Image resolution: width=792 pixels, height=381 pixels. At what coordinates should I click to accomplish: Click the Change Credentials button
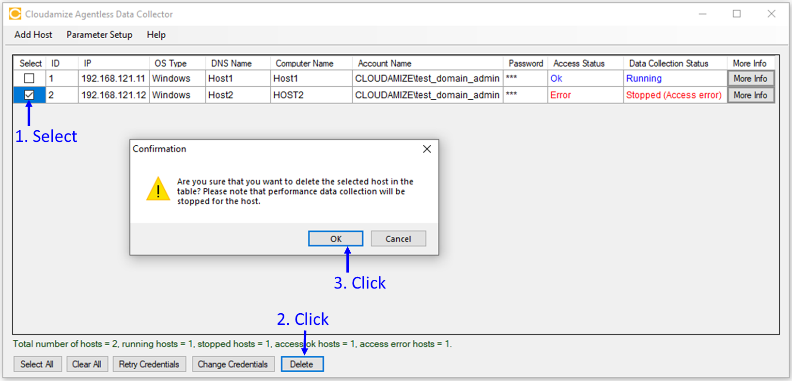click(233, 364)
